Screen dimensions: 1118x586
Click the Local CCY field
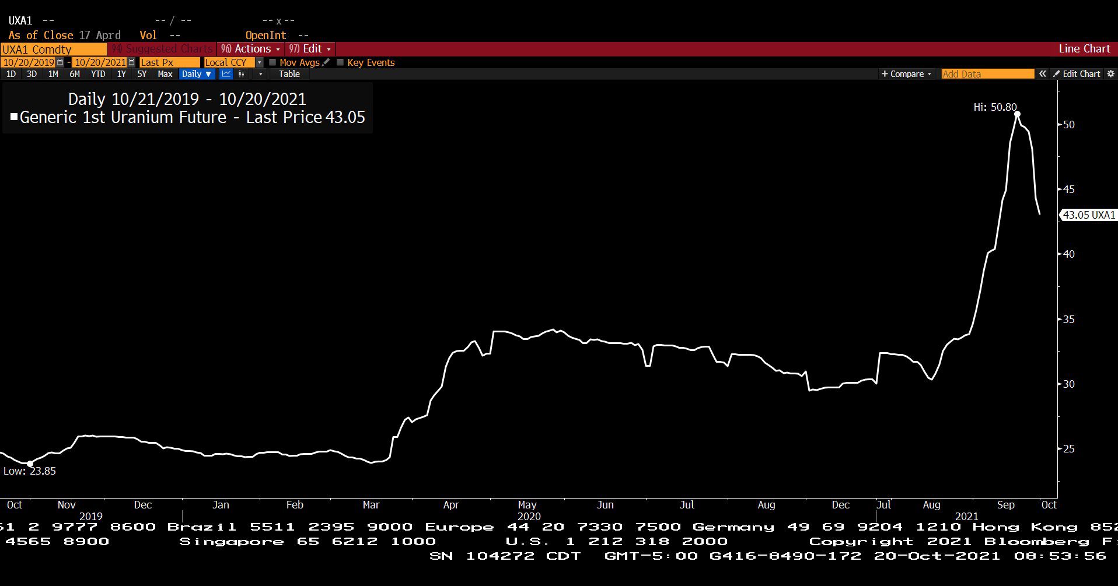pos(229,62)
